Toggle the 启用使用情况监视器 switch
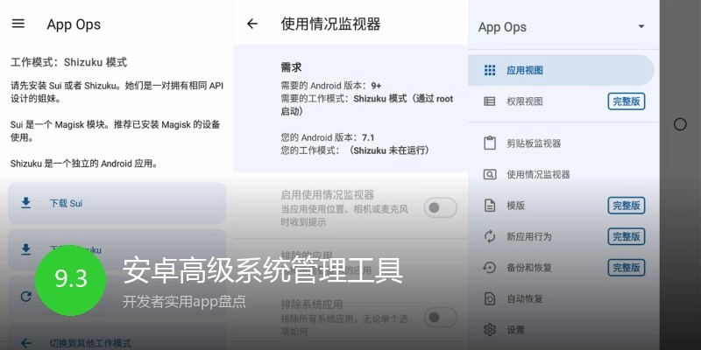Screen dimensions: 701x350 tap(440, 207)
